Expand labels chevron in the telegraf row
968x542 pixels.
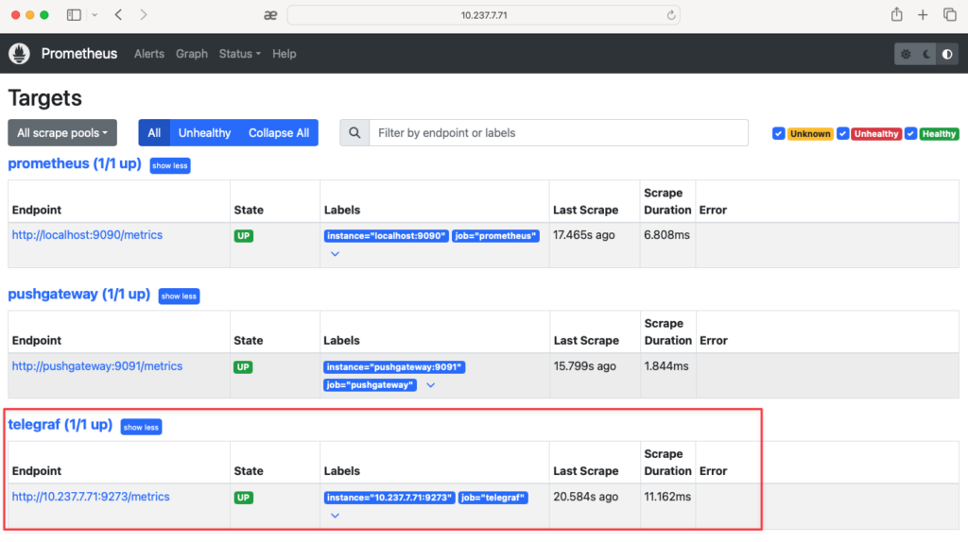tap(335, 516)
